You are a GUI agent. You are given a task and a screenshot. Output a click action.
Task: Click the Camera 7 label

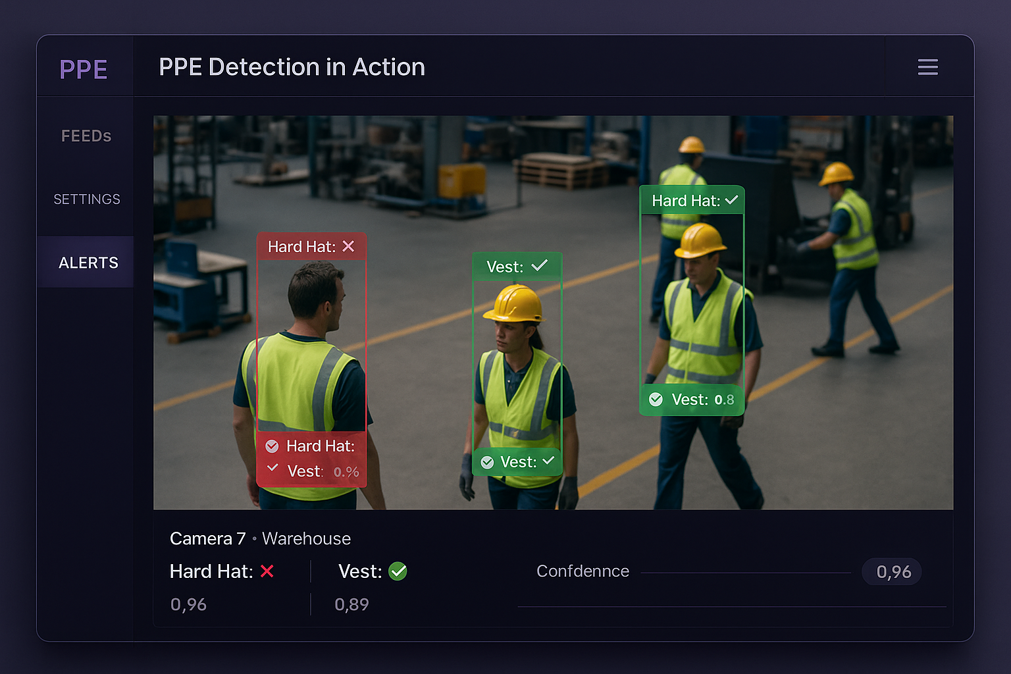point(207,538)
